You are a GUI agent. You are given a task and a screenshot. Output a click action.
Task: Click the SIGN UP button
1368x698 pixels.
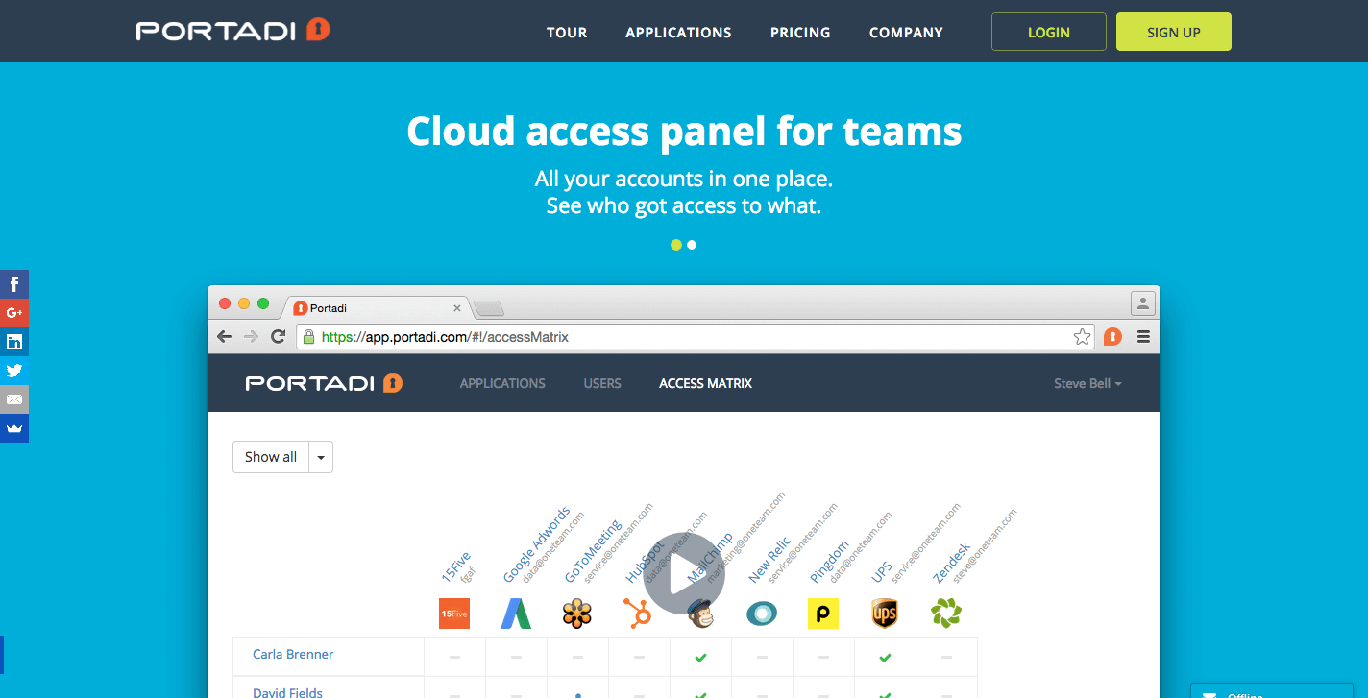point(1174,32)
